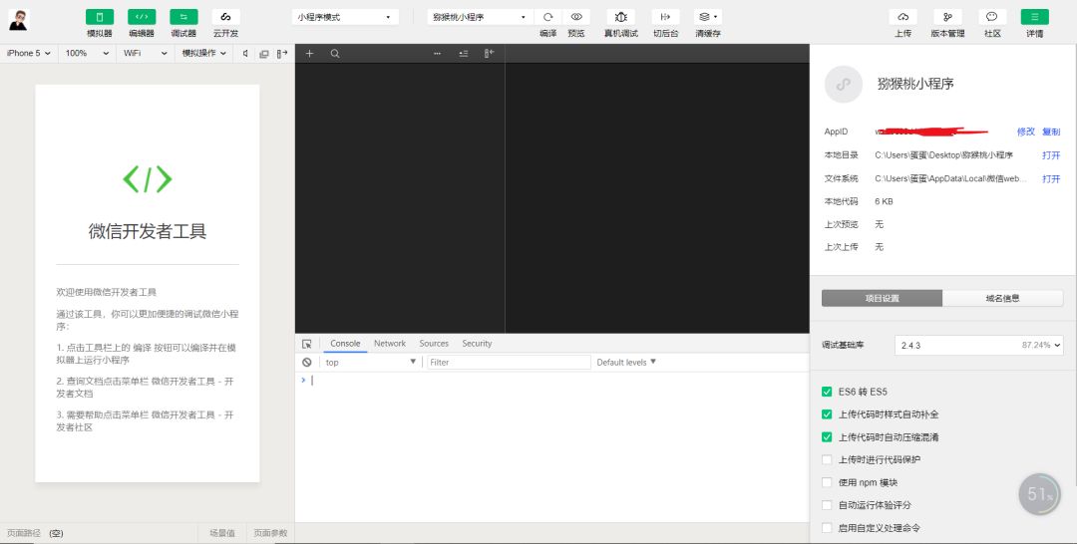Viewport: 1077px width, 544px height.
Task: Uncheck 上传代码时样式自动补全 checkbox
Action: point(827,414)
